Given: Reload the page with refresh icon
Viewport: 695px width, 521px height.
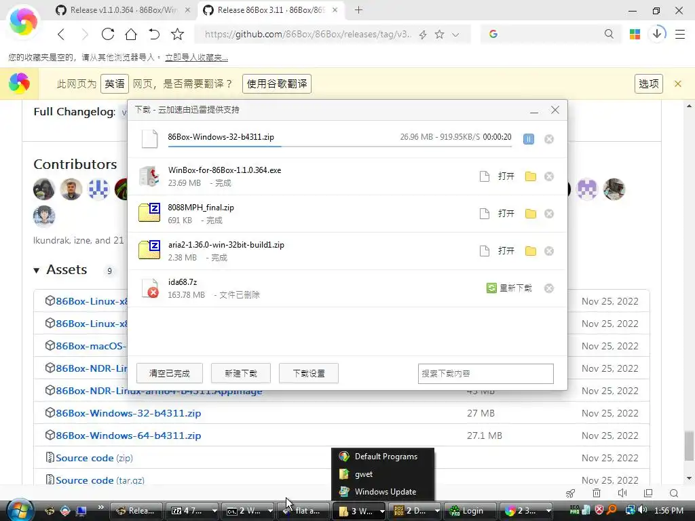Looking at the screenshot, I should click(x=108, y=34).
